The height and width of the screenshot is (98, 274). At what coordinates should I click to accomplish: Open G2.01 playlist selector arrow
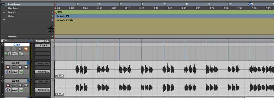click(x=28, y=81)
